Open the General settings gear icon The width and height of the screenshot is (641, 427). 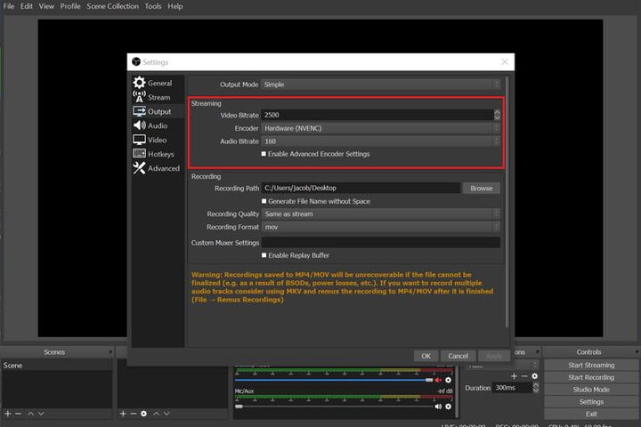[x=140, y=84]
